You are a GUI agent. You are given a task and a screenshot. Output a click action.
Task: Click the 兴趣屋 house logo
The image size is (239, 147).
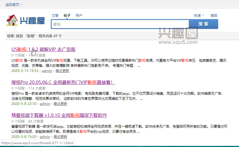[x=25, y=20]
